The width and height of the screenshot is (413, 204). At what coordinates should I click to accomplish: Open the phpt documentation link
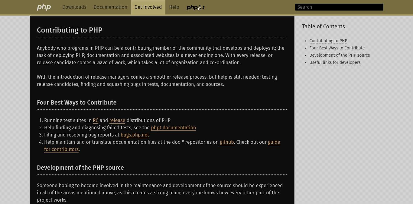pyautogui.click(x=174, y=128)
